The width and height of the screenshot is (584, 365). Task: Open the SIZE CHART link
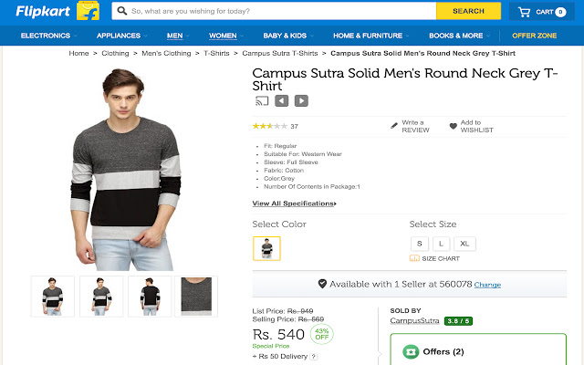(441, 258)
